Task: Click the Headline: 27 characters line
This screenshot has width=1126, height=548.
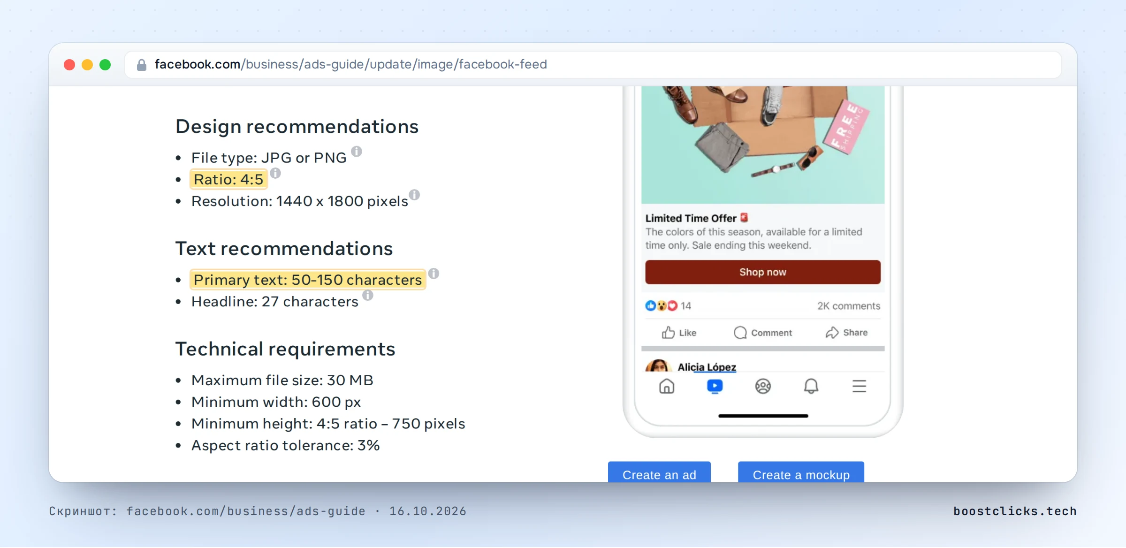Action: [275, 302]
